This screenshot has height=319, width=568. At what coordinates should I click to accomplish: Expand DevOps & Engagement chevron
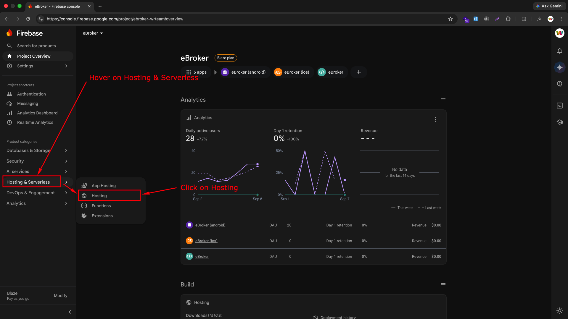(66, 193)
